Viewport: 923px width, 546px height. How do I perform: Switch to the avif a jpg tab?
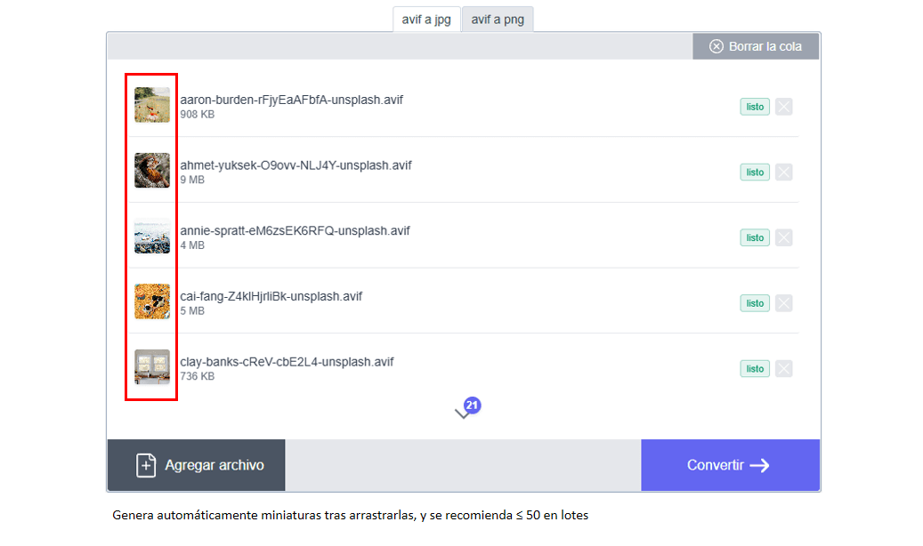[x=426, y=19]
